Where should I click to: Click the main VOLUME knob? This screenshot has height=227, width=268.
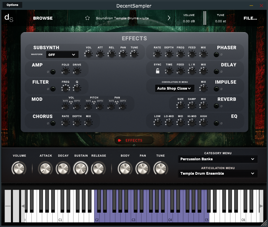click(x=19, y=168)
